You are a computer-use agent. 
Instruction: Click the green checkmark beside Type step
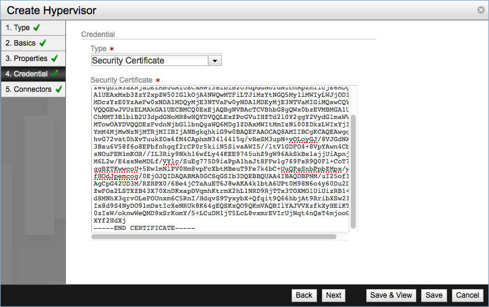click(36, 28)
